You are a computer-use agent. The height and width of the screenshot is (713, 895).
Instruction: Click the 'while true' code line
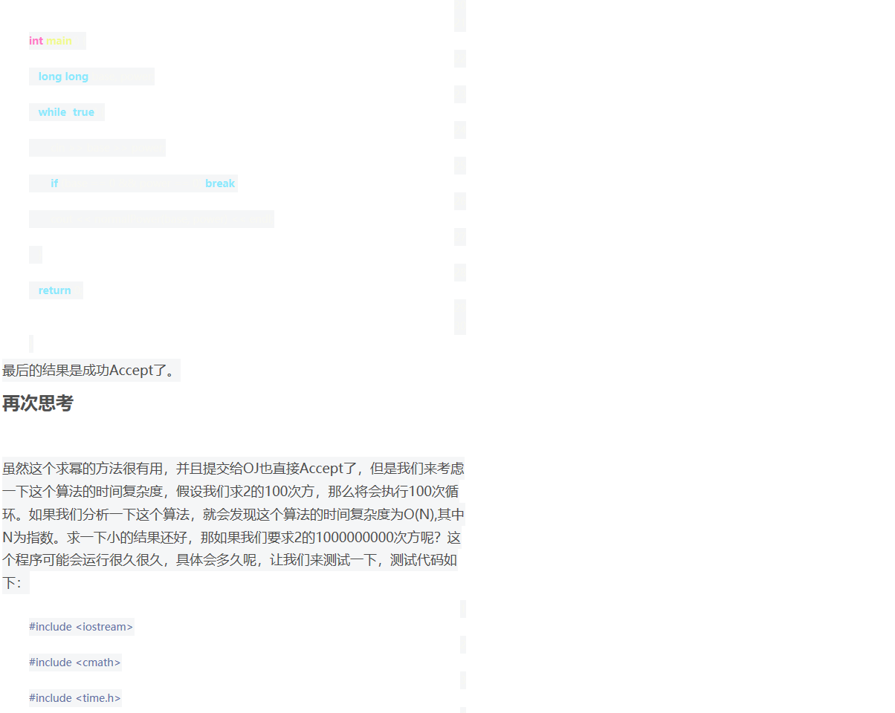pos(67,112)
